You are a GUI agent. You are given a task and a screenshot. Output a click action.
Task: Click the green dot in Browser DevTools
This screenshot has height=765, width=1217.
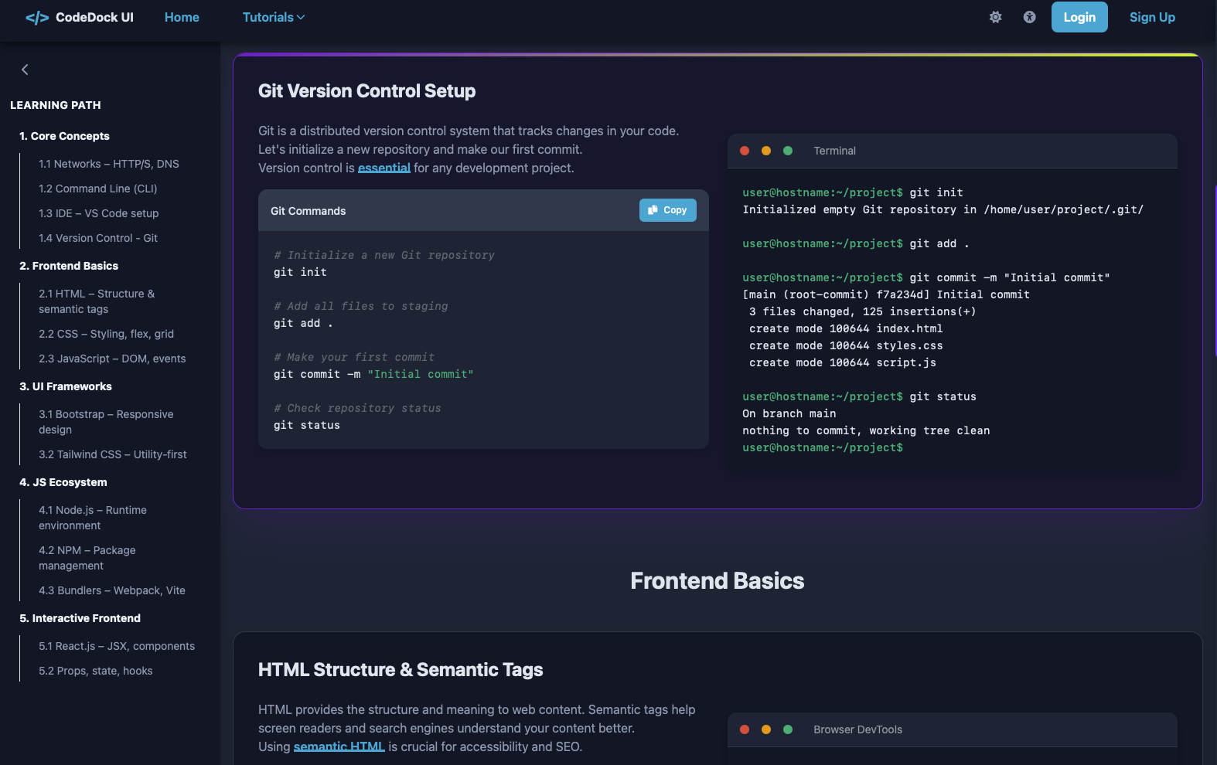[788, 729]
